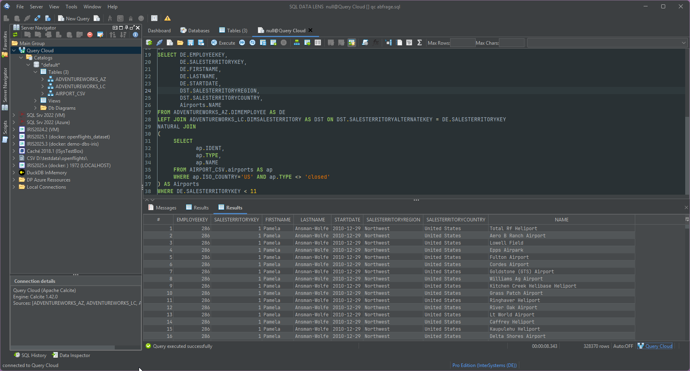Open the Messages results tab
The width and height of the screenshot is (690, 371).
click(162, 208)
